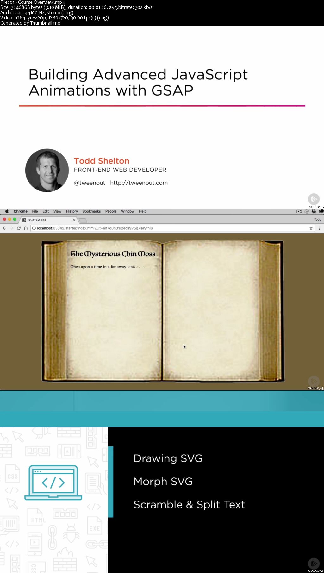This screenshot has height=573, width=324.
Task: Click the @tweenout handle
Action: (x=90, y=183)
